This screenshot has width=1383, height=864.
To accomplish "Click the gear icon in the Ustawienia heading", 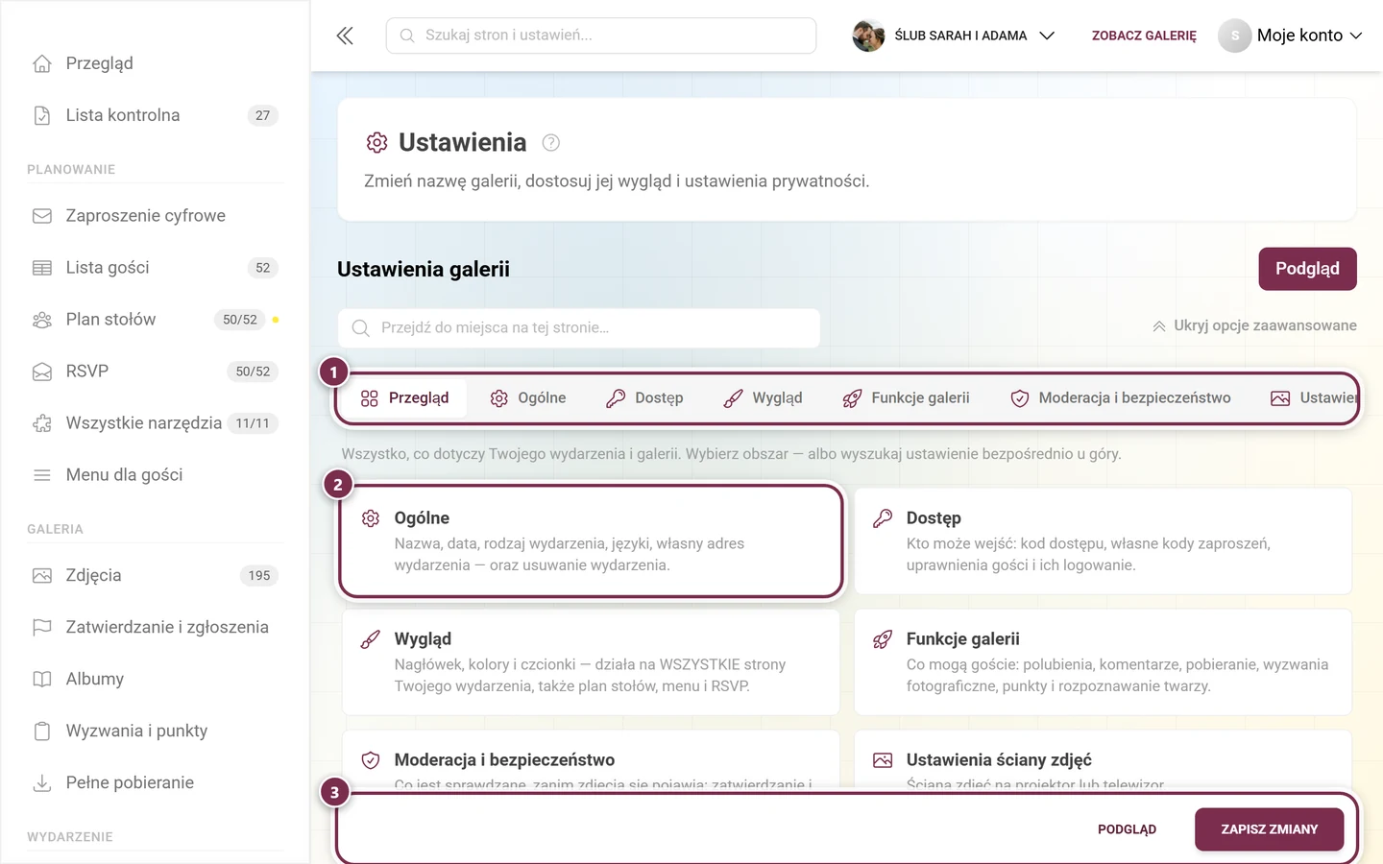I will click(x=376, y=143).
